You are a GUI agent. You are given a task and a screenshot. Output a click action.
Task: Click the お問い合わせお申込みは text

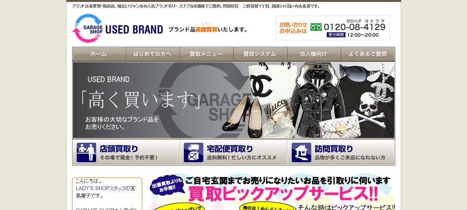tap(293, 28)
